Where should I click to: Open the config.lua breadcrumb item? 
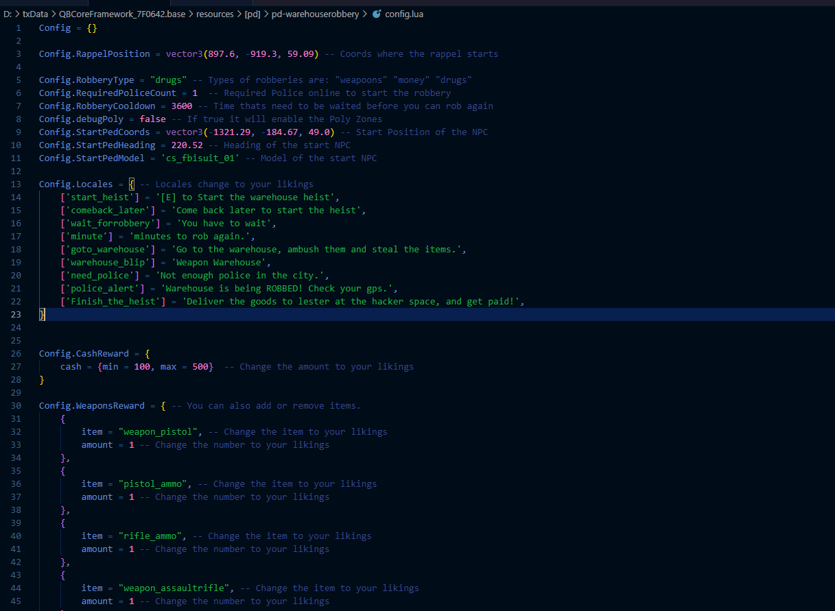coord(404,14)
